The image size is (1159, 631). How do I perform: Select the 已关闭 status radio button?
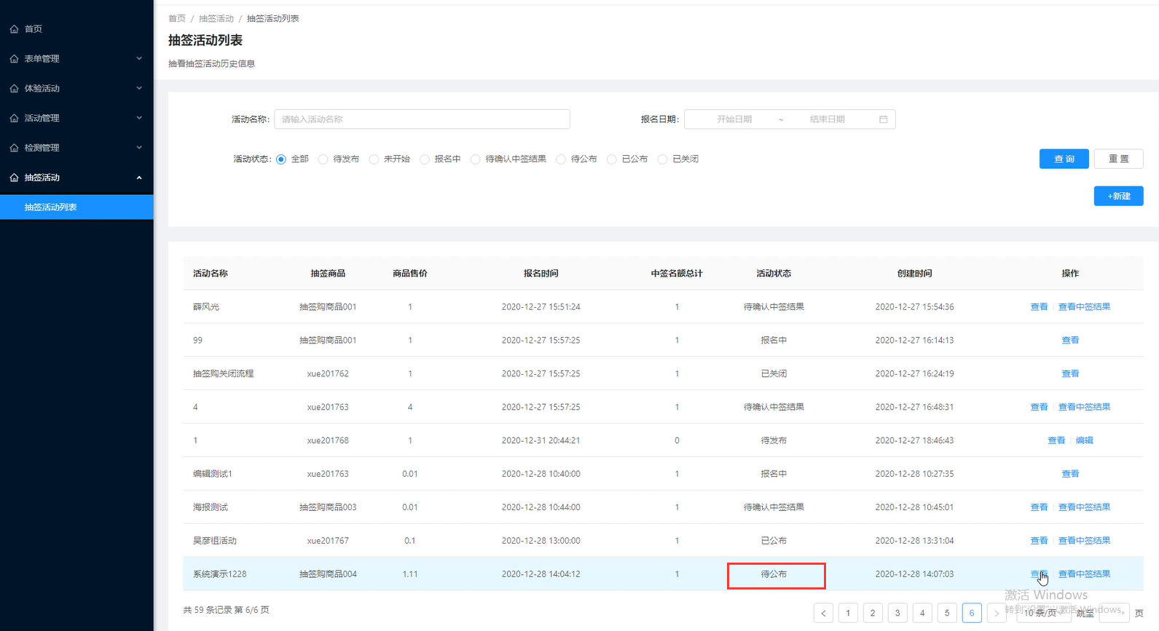(662, 159)
